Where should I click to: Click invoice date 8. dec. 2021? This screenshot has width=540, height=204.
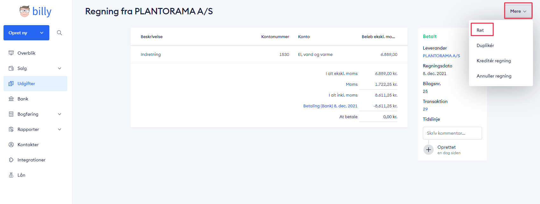coord(434,73)
